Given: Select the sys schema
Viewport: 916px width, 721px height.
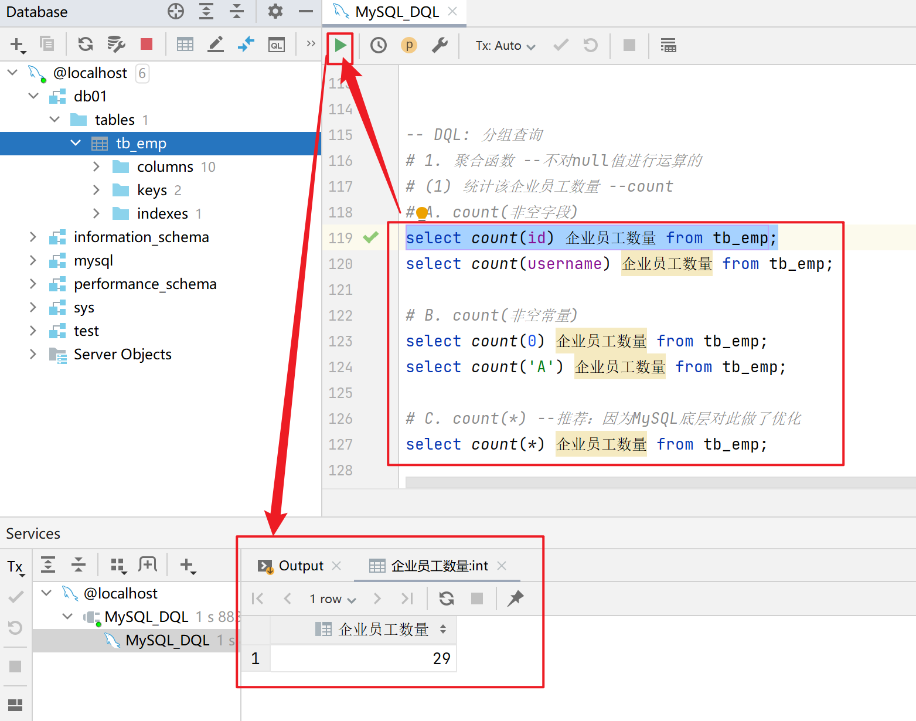Looking at the screenshot, I should click(84, 307).
